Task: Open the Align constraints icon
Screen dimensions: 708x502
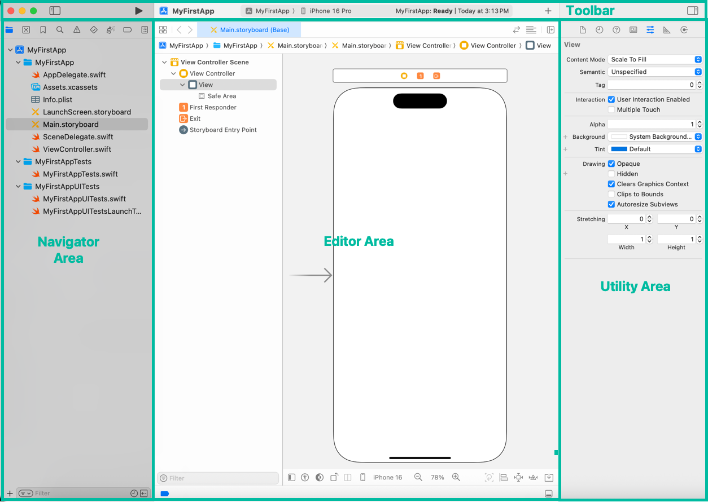Action: (504, 477)
